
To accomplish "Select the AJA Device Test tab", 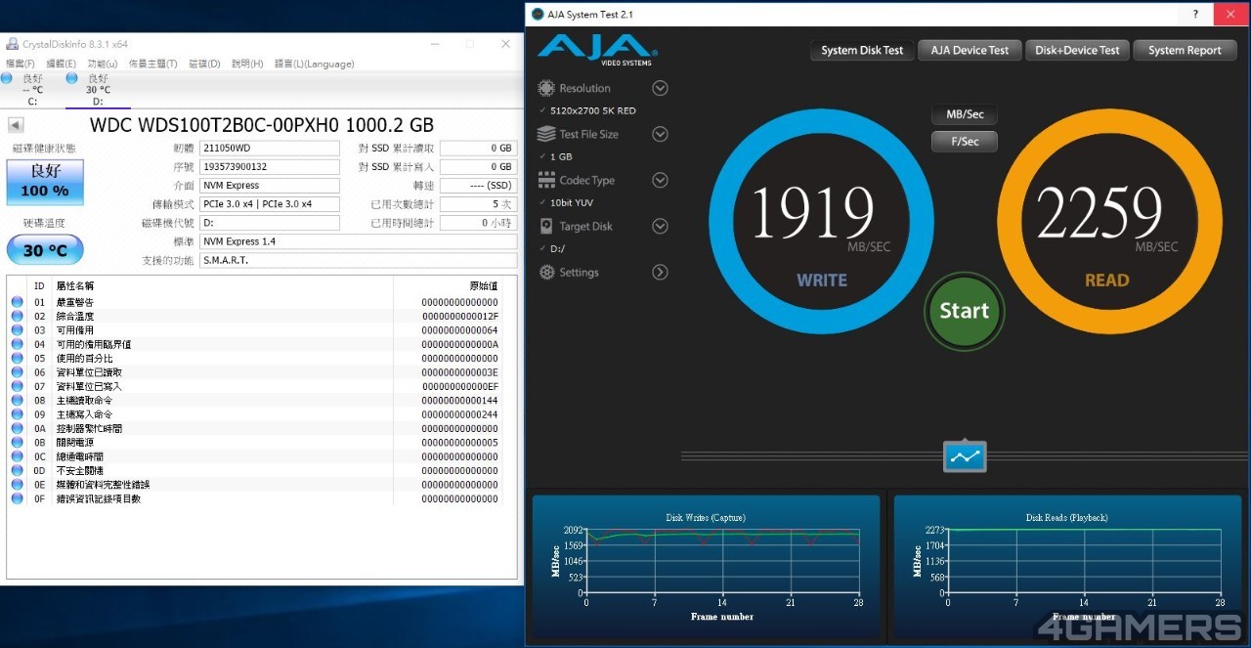I will tap(970, 50).
